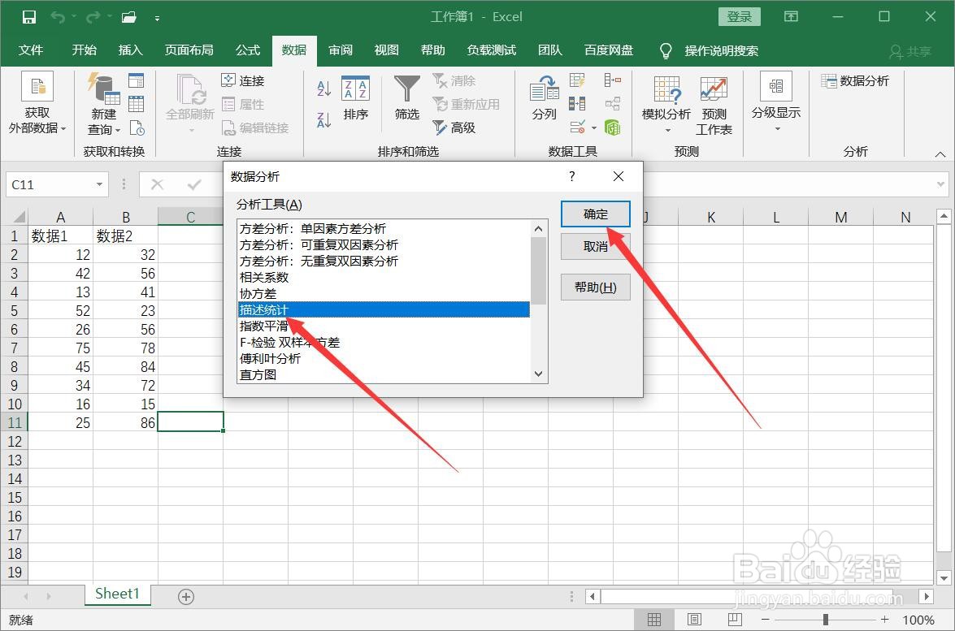This screenshot has height=631, width=955.
Task: Switch to Normal view icon in status bar
Action: 654,620
